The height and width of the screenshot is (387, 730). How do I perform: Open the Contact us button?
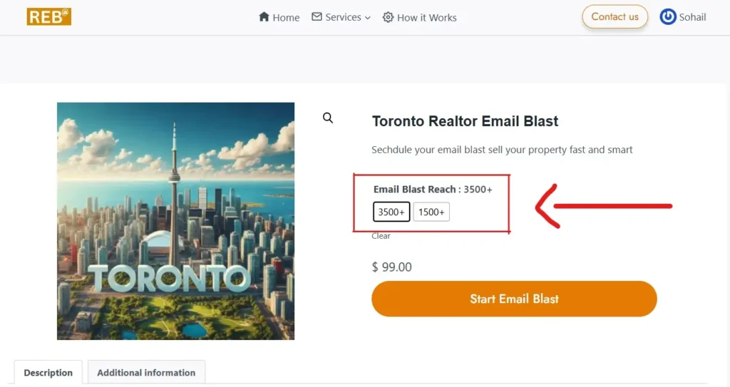pyautogui.click(x=615, y=16)
